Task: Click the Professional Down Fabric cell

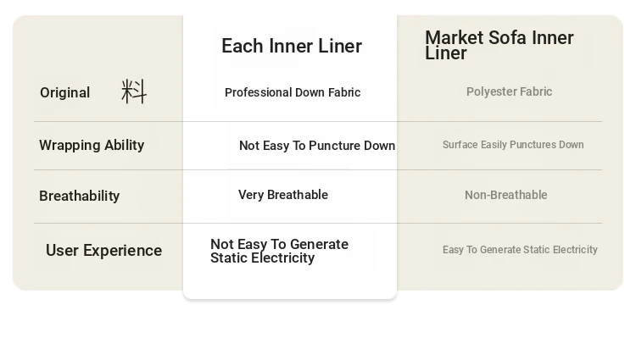Action: click(x=293, y=92)
